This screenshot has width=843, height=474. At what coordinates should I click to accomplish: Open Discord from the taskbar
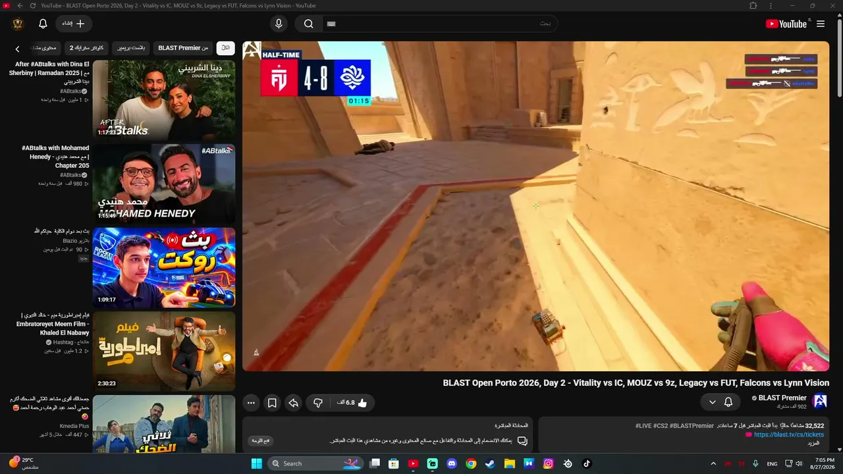point(452,463)
